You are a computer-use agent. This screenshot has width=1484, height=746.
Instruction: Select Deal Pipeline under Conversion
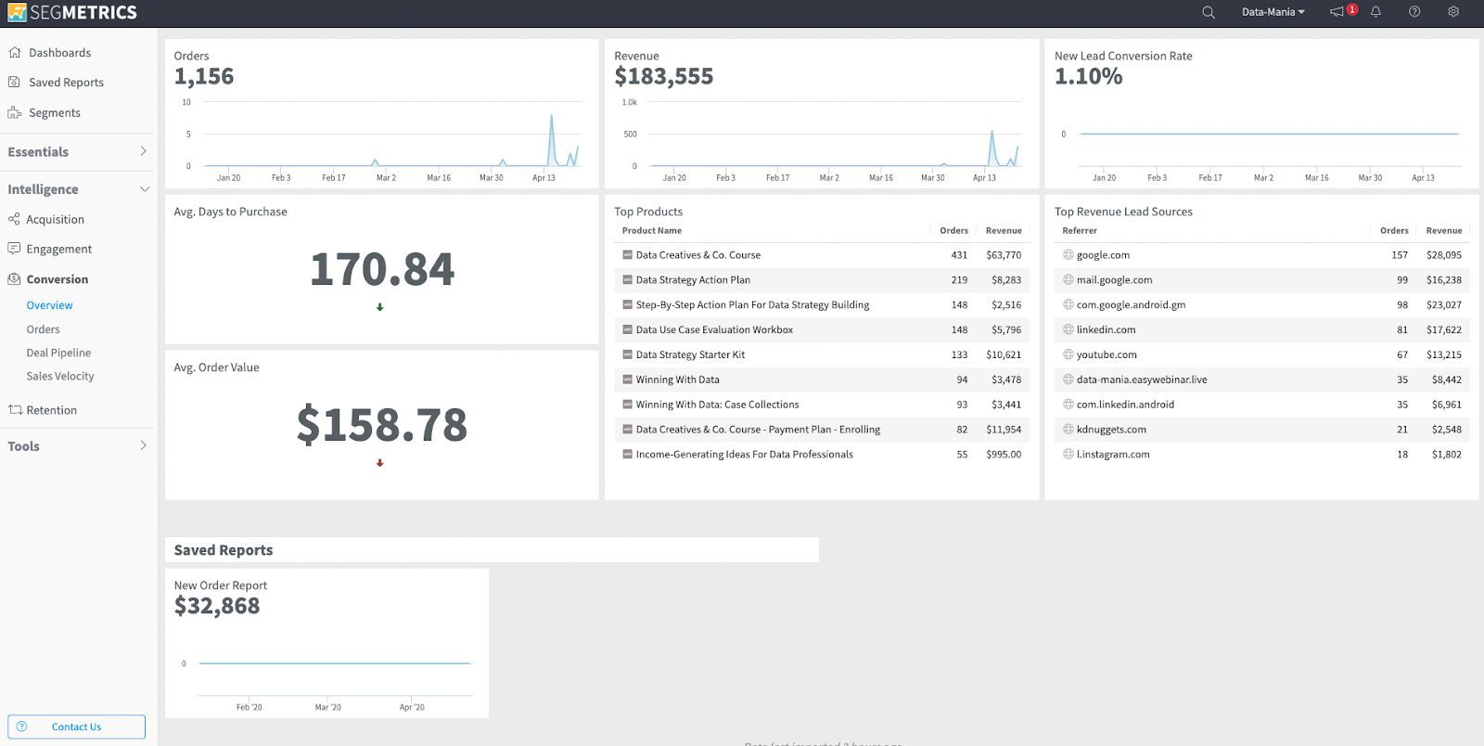tap(58, 353)
